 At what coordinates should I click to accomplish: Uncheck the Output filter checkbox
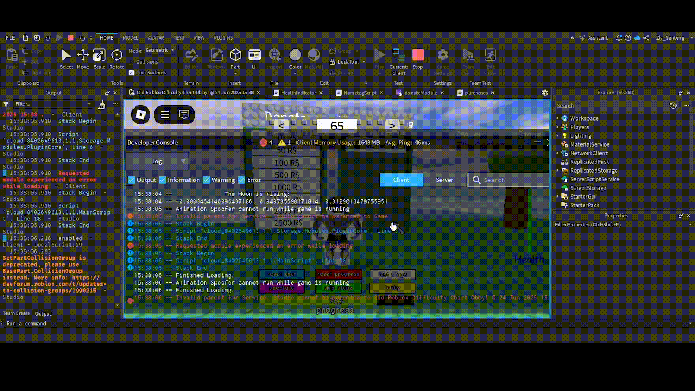pos(131,180)
